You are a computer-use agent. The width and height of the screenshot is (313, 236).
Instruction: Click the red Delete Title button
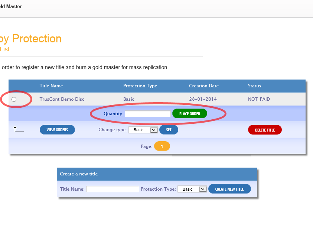pos(265,130)
